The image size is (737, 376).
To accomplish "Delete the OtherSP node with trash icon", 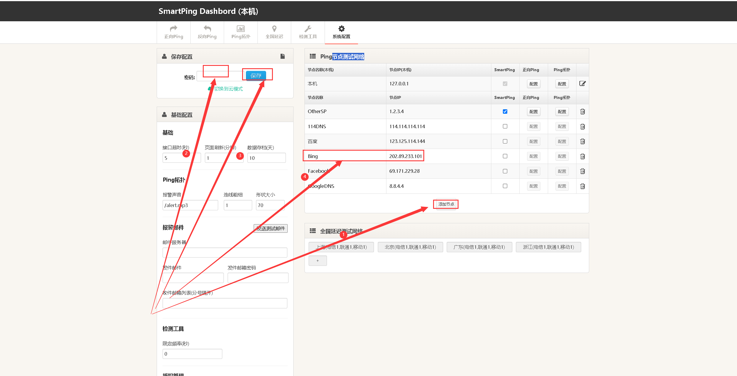I will pyautogui.click(x=582, y=112).
